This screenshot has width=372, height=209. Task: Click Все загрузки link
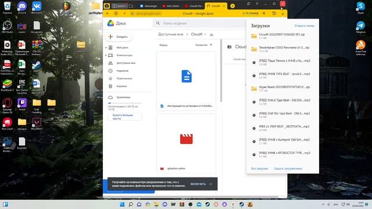(259, 168)
